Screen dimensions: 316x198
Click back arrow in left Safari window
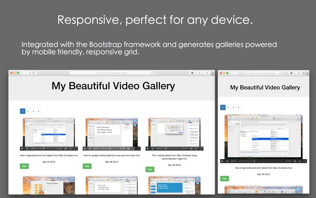[23, 73]
